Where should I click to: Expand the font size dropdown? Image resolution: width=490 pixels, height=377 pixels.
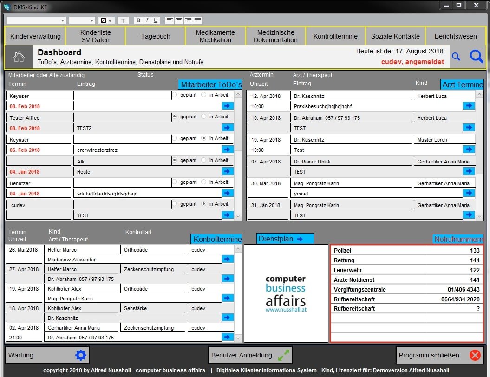click(x=92, y=20)
